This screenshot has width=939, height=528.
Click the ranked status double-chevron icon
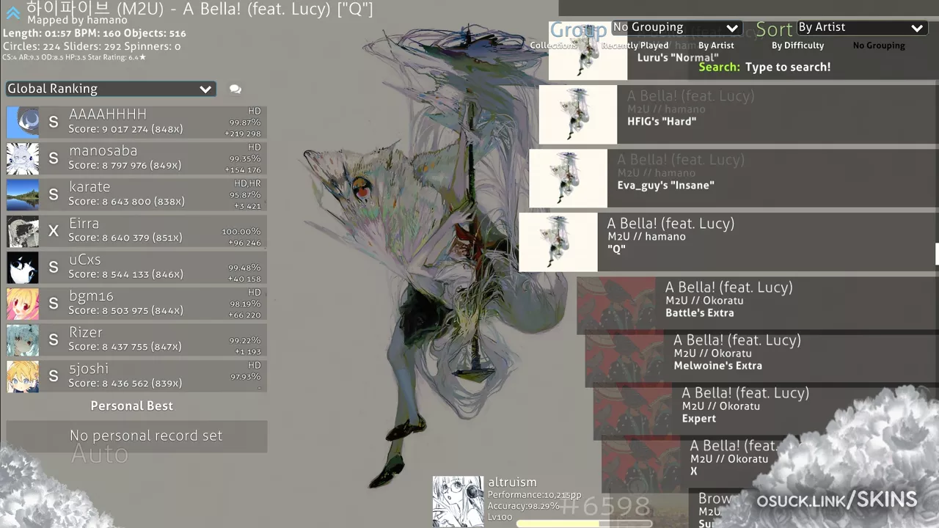pos(13,12)
